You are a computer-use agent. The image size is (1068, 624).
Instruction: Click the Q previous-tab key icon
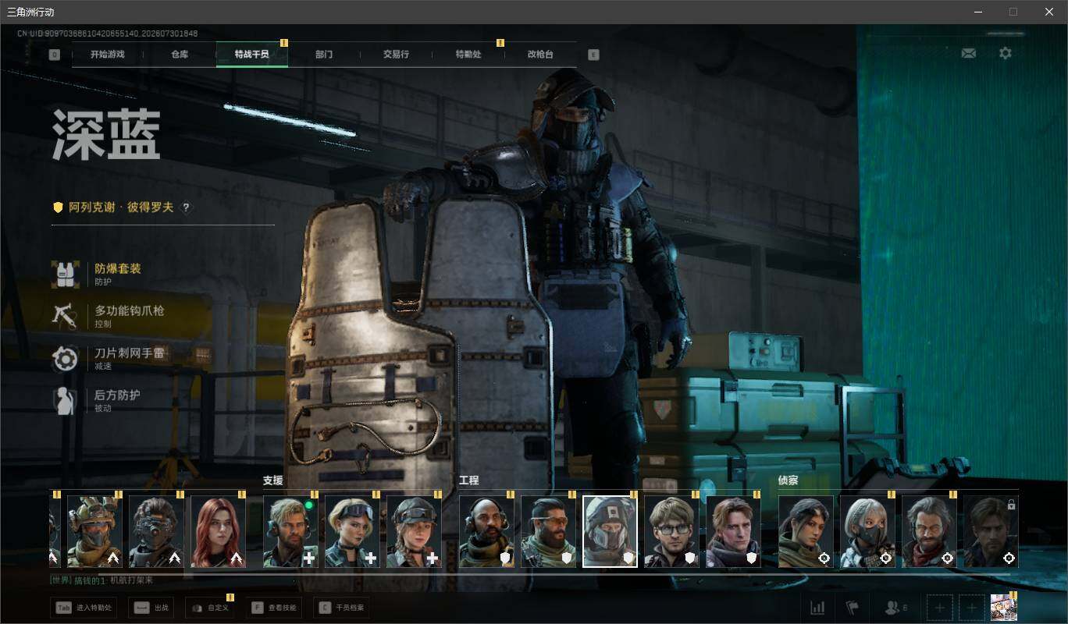coord(54,55)
